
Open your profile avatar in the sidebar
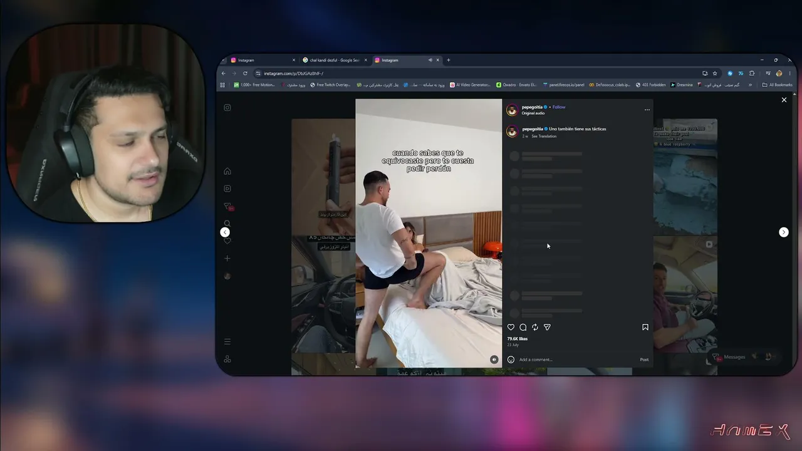[x=227, y=276]
